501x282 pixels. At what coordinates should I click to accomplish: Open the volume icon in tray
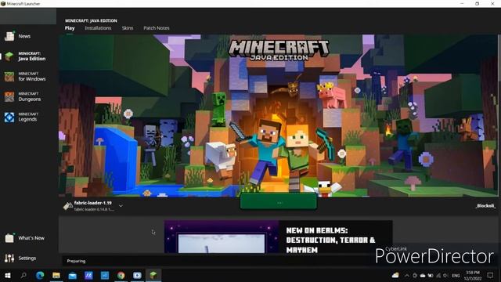coord(445,275)
